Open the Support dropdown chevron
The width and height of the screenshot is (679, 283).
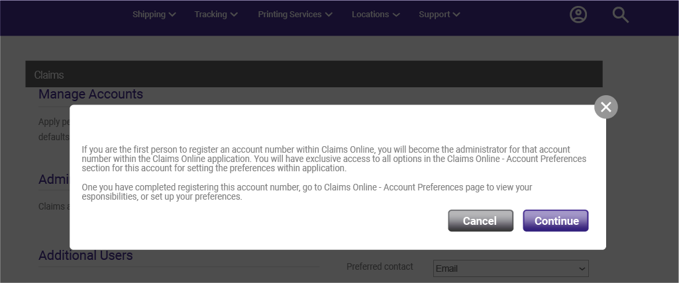click(456, 15)
